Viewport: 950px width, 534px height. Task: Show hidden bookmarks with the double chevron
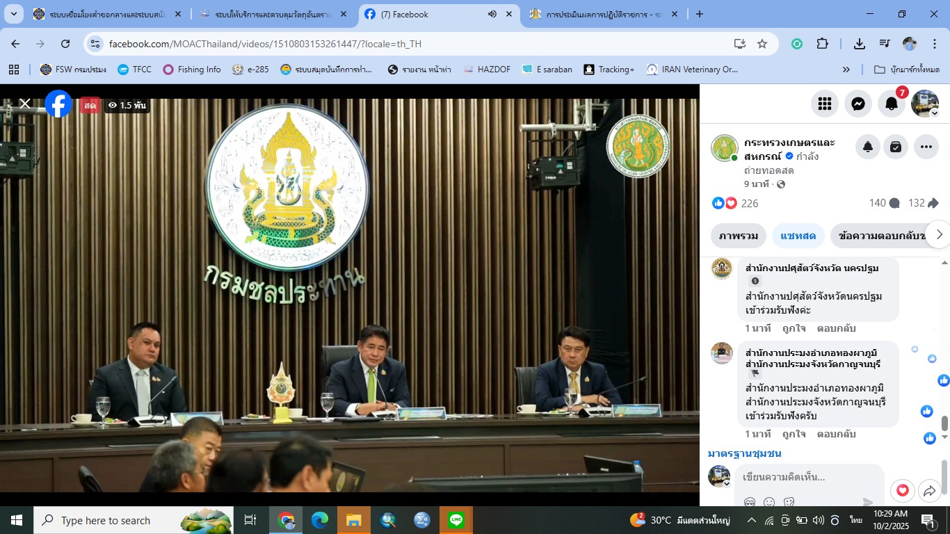[x=846, y=70]
